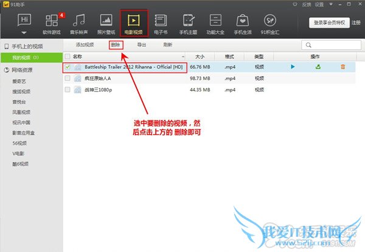Click 刷新 refresh in toolbar

(x=168, y=44)
